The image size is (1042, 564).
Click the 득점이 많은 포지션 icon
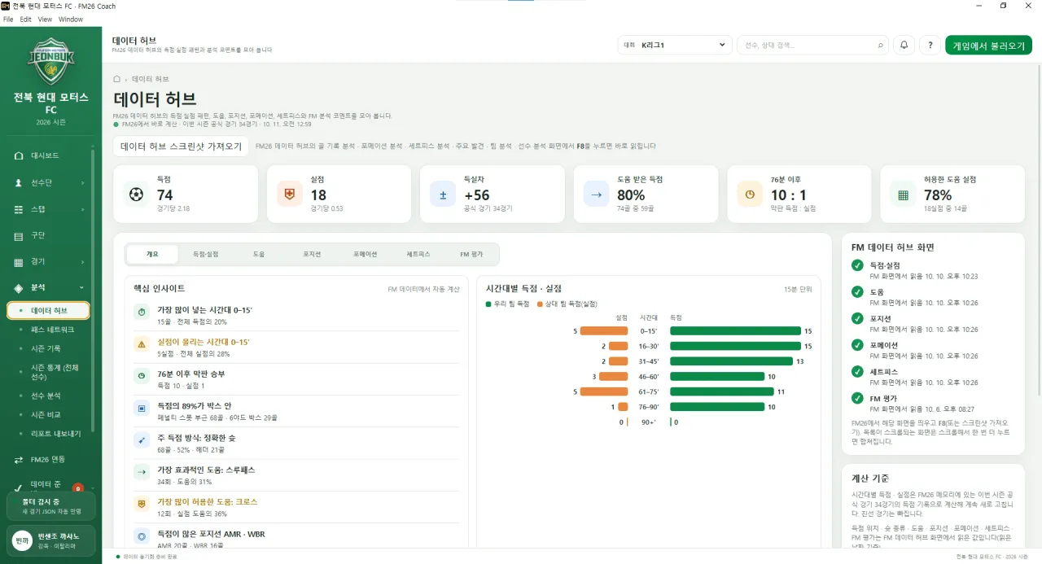click(x=142, y=536)
